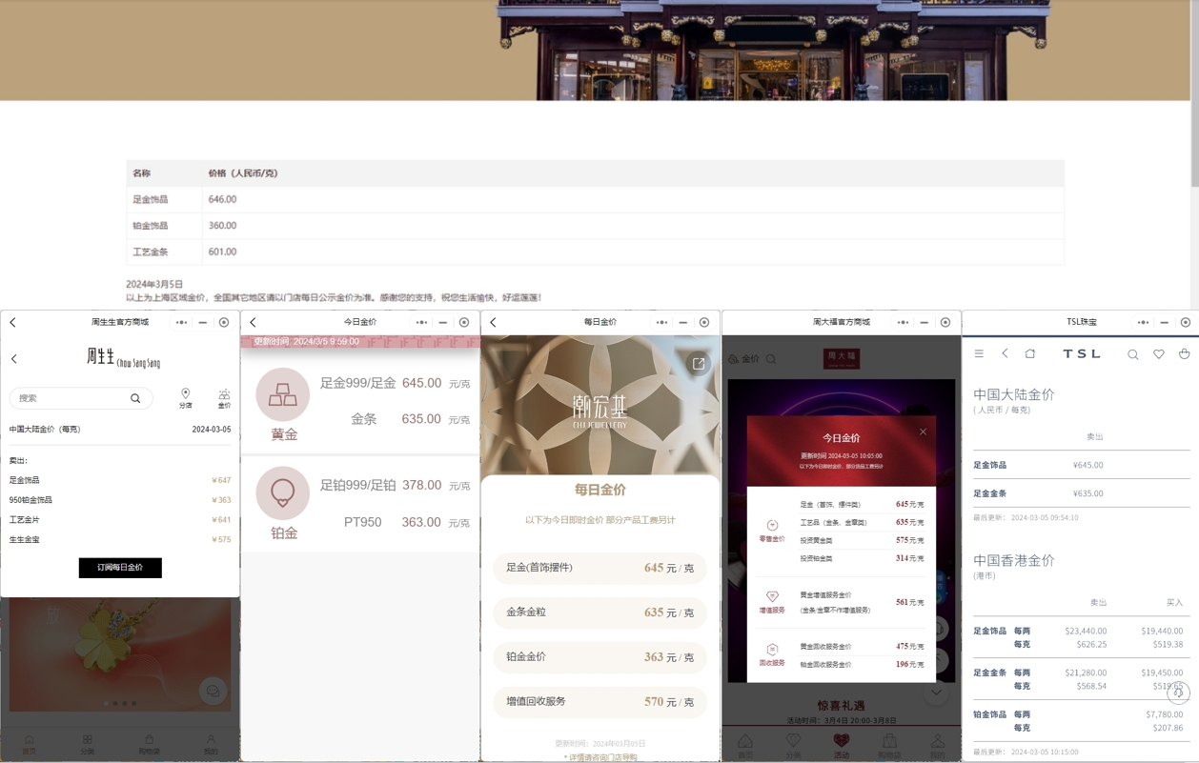Open the store locator (分店) icon
Screen dimensions: 1199x763
[185, 397]
